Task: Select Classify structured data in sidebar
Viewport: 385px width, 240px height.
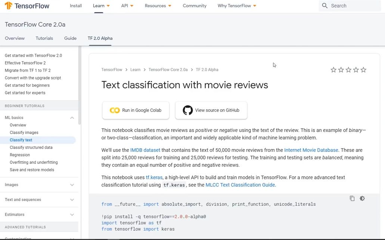Action: point(31,147)
